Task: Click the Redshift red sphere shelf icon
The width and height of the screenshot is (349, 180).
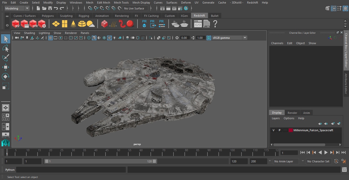Action: point(130,24)
